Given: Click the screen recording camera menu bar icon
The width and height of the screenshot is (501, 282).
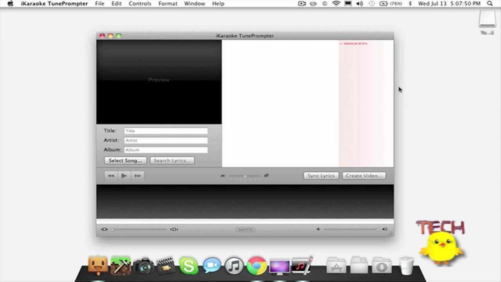Looking at the screenshot, I should pos(302,4).
